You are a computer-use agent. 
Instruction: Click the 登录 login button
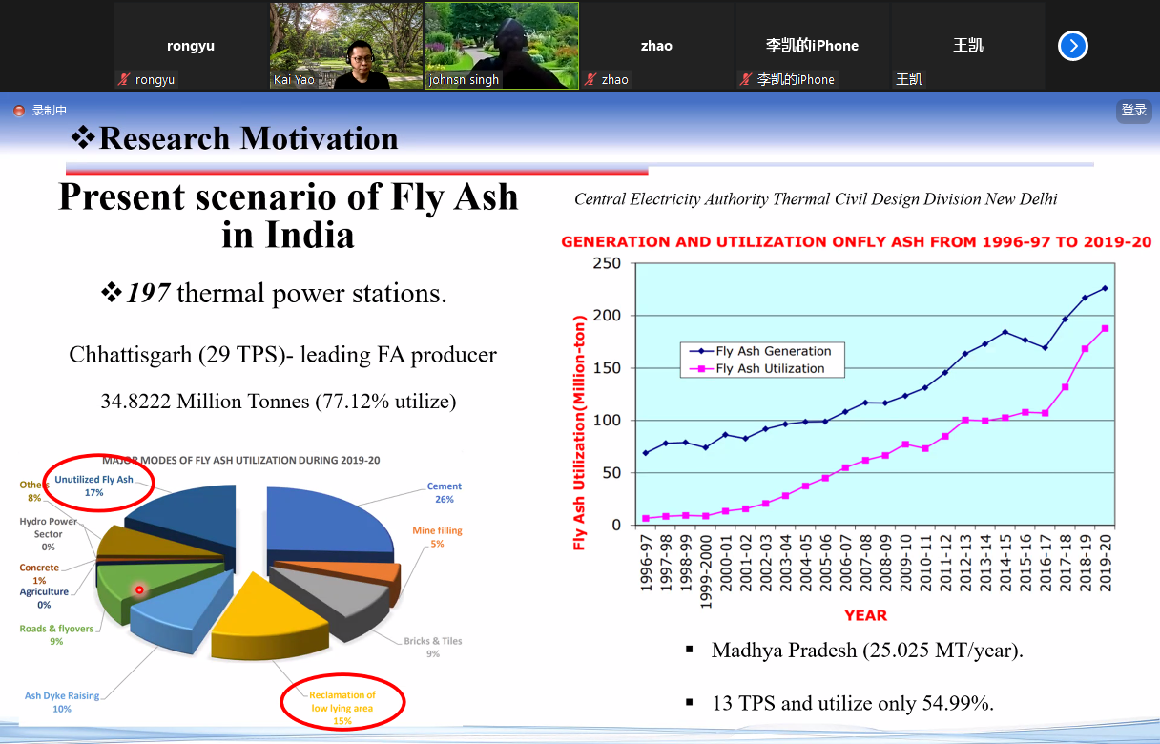coord(1134,111)
